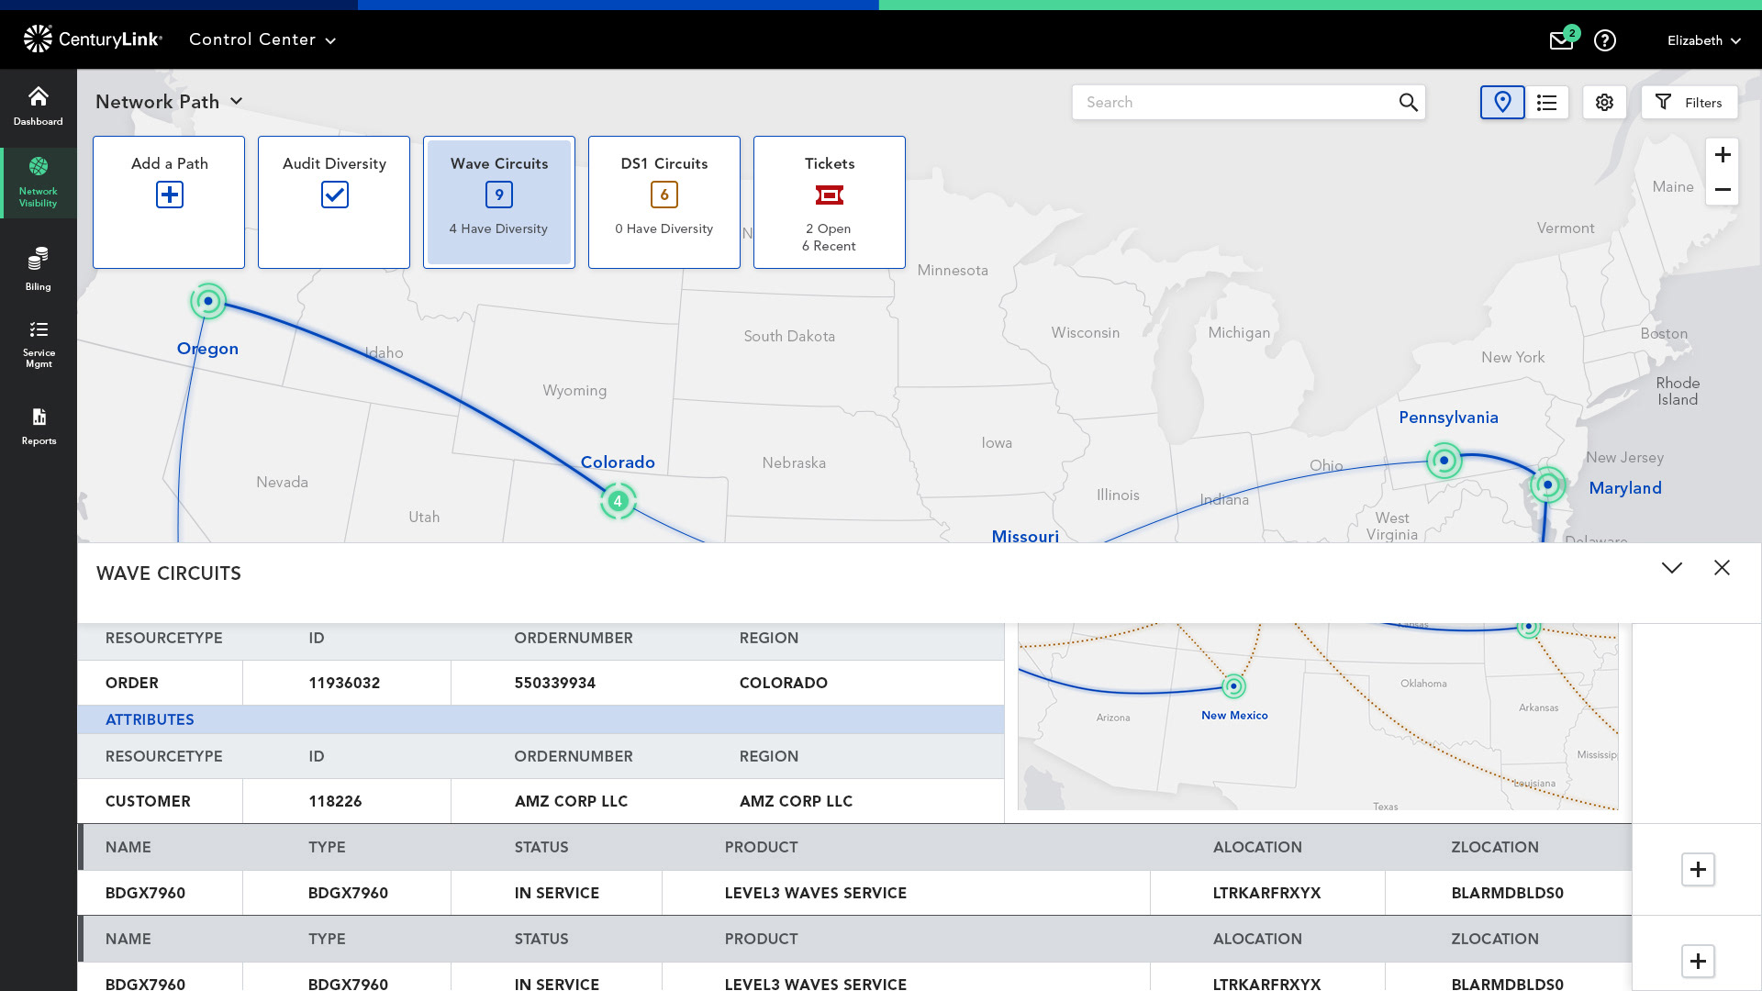The width and height of the screenshot is (1762, 991).
Task: Select the Tickets card
Action: pos(830,203)
